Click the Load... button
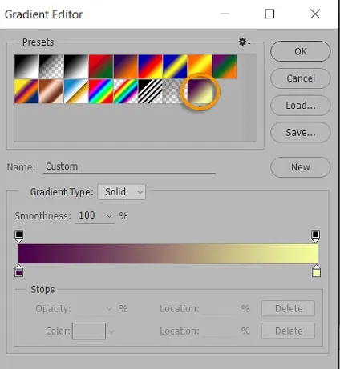The height and width of the screenshot is (369, 340). coord(301,106)
